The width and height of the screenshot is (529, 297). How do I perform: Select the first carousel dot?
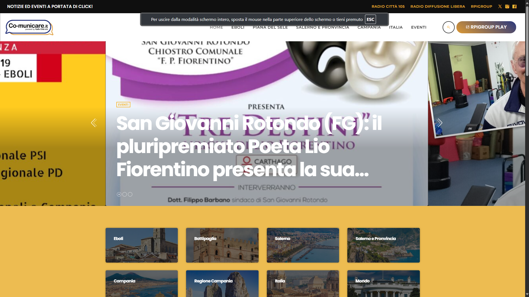click(x=119, y=194)
